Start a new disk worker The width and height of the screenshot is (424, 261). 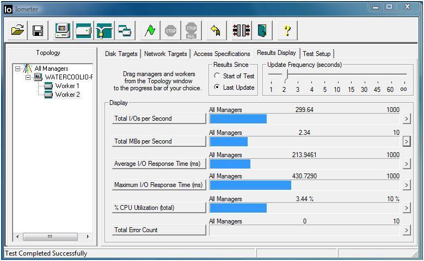click(84, 30)
